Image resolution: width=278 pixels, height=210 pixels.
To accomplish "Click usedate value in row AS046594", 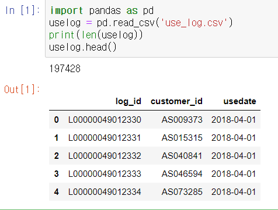I will tap(234, 174).
